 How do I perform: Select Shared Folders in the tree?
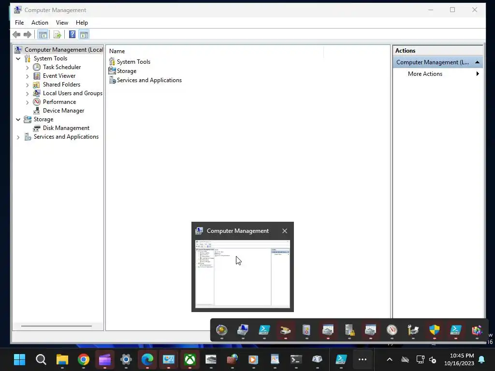pos(61,85)
